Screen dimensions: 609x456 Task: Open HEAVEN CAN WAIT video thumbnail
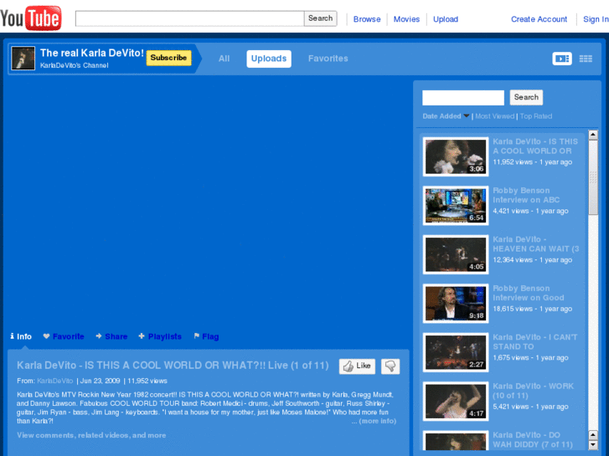click(456, 254)
